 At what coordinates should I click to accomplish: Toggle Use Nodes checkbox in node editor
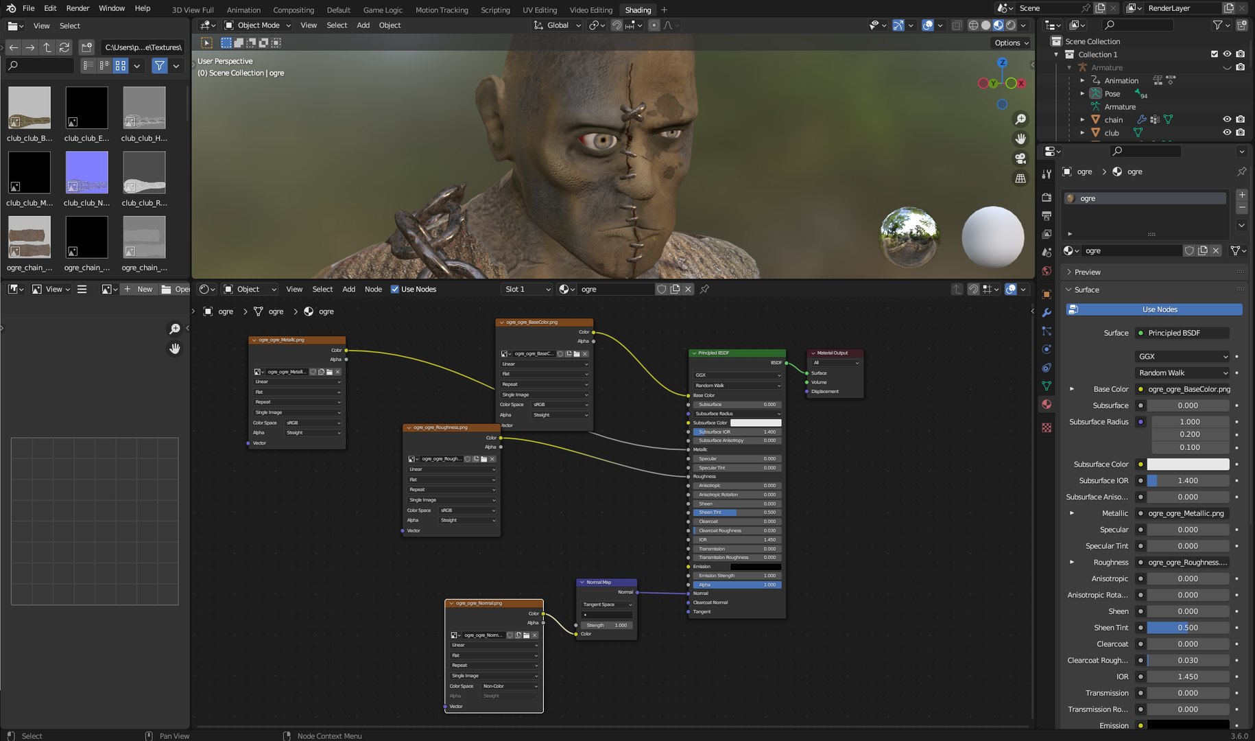click(x=395, y=289)
